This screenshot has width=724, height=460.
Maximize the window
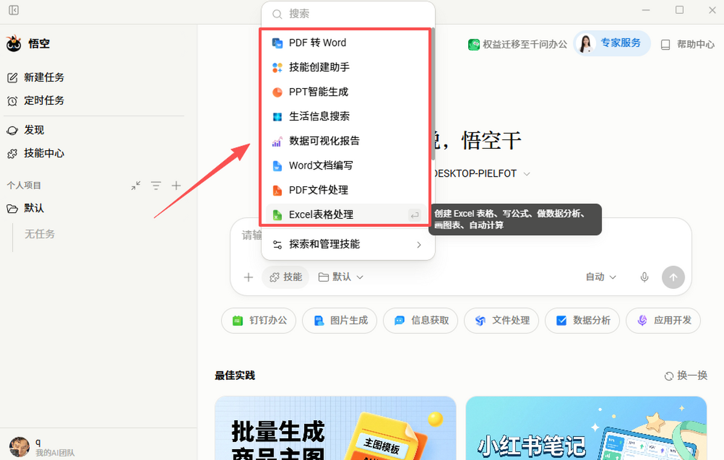(679, 10)
